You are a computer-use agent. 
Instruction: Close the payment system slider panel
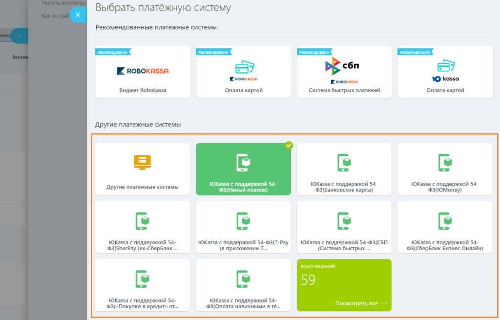tap(78, 15)
